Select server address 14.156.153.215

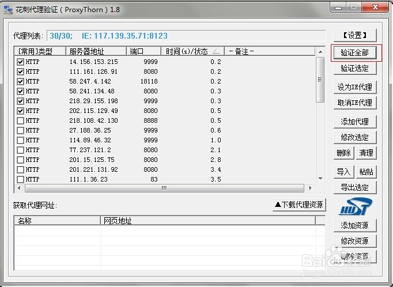93,62
